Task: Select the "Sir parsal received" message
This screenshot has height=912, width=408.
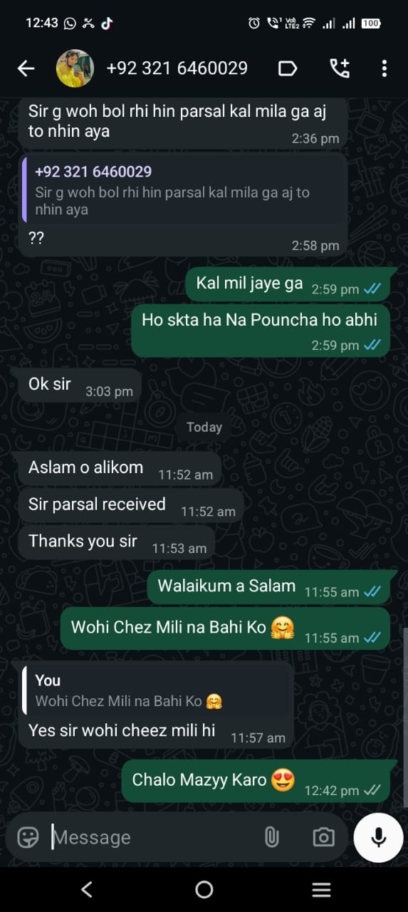Action: click(132, 505)
